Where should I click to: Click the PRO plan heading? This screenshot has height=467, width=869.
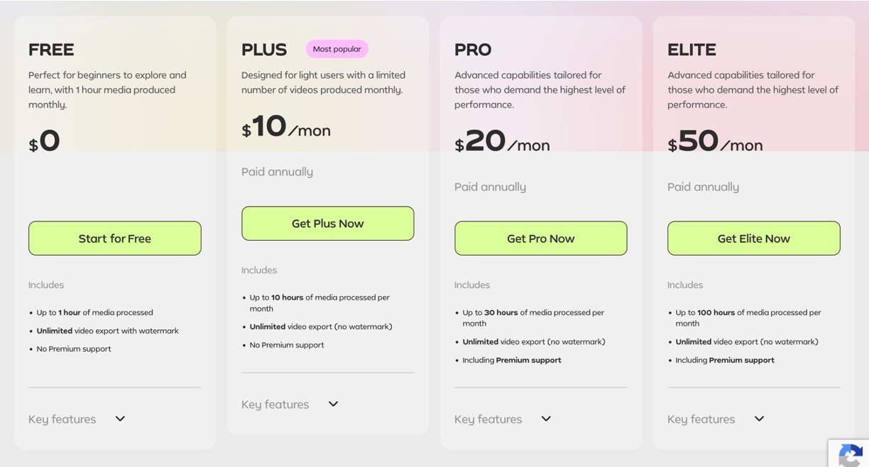click(473, 50)
